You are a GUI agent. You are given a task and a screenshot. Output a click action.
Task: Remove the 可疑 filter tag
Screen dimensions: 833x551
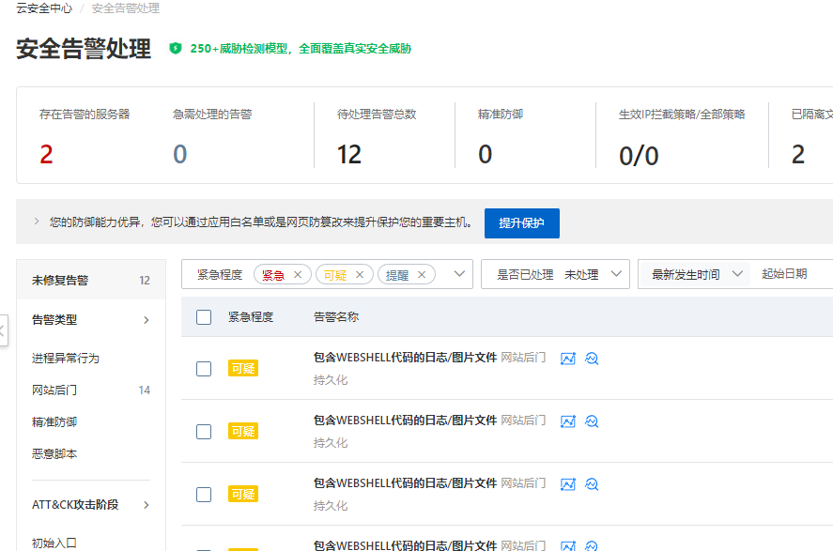[x=360, y=275]
